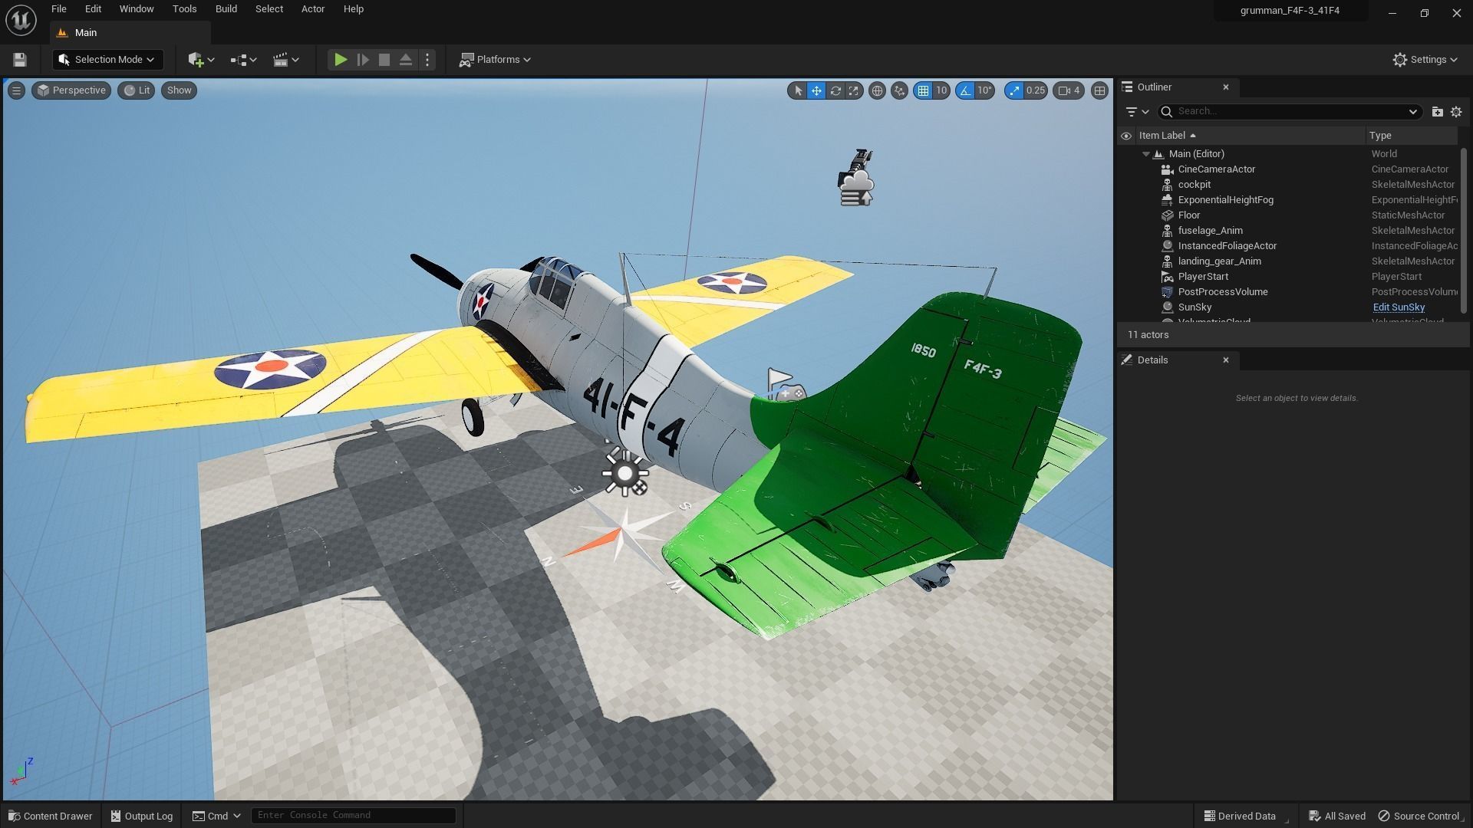Open the Content Drawer

(x=51, y=816)
